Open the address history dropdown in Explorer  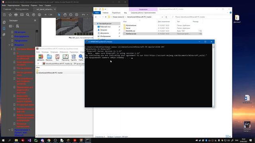162,17
